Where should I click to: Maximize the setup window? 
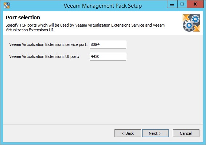click(182, 4)
